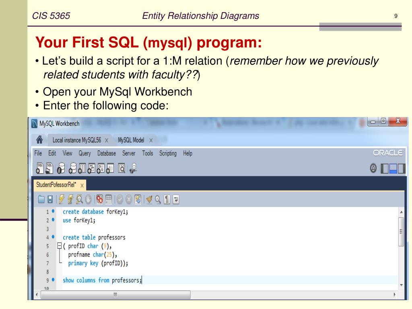Stop execution hand icon
Screen dimensions: 412x309
pos(89,200)
